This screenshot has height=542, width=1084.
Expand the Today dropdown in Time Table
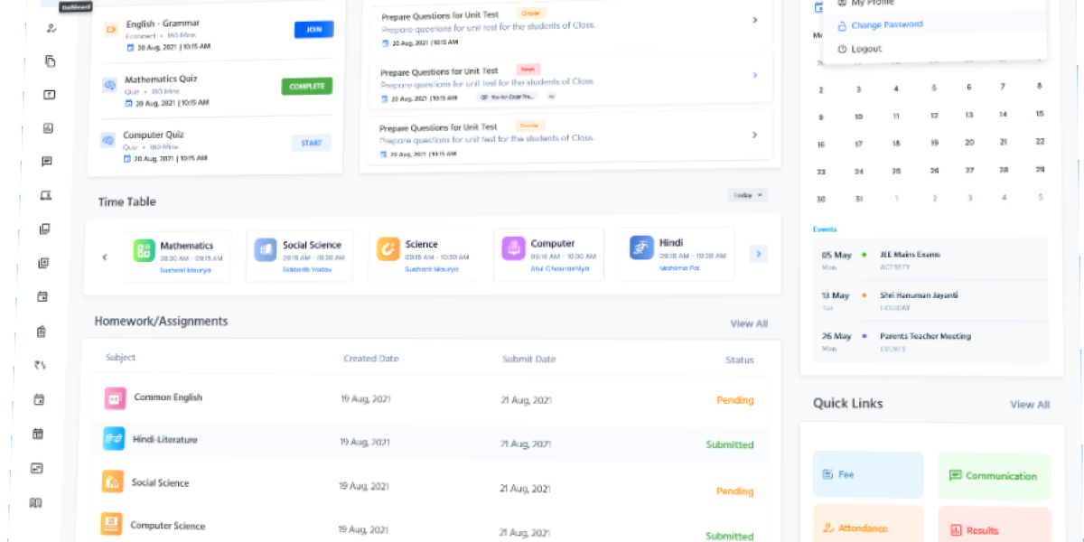(748, 195)
